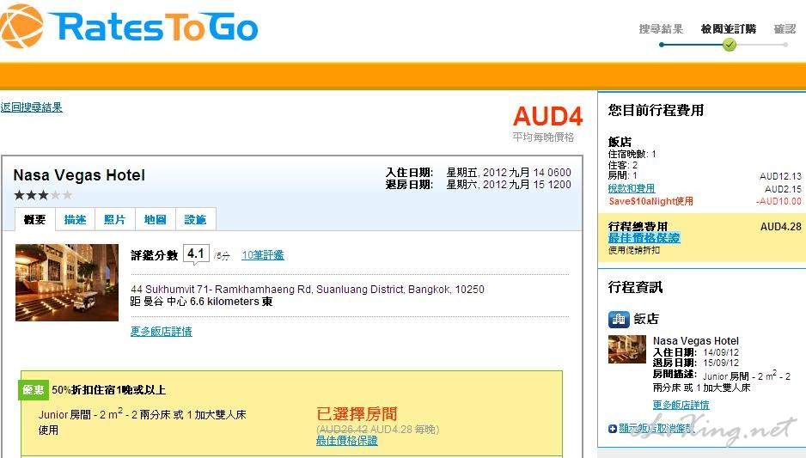Go back via 返回搜尋結果 link
Image resolution: width=806 pixels, height=458 pixels.
(31, 107)
